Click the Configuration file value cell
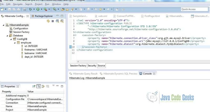This screenshot has width=210, height=112. (x=45, y=99)
